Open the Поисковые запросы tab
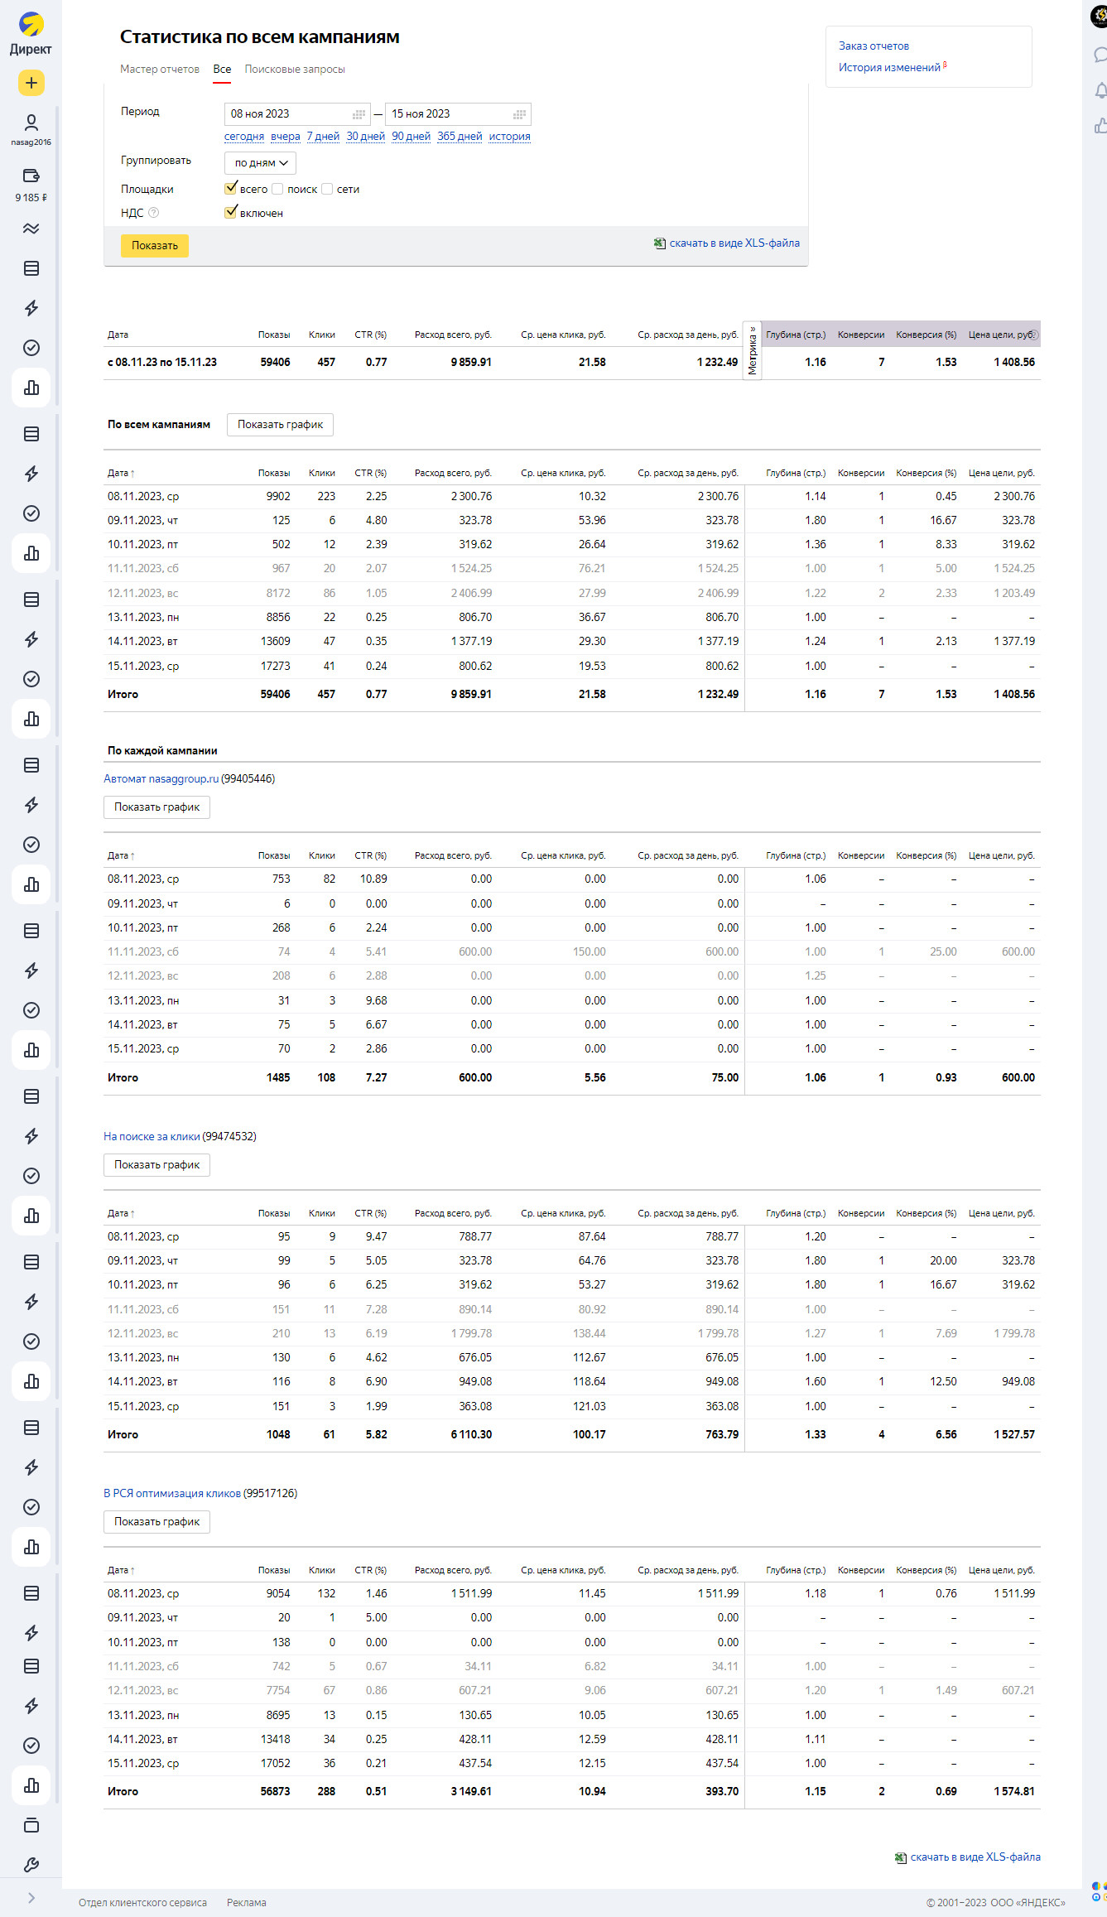 click(295, 69)
